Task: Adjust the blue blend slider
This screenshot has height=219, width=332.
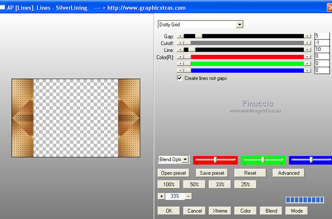Action: pos(310,160)
